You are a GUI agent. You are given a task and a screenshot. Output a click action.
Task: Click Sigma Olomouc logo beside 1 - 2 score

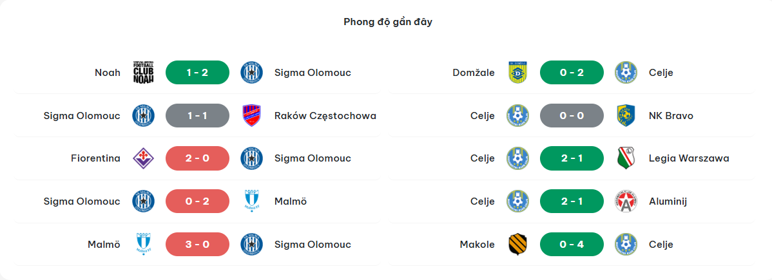pos(251,72)
